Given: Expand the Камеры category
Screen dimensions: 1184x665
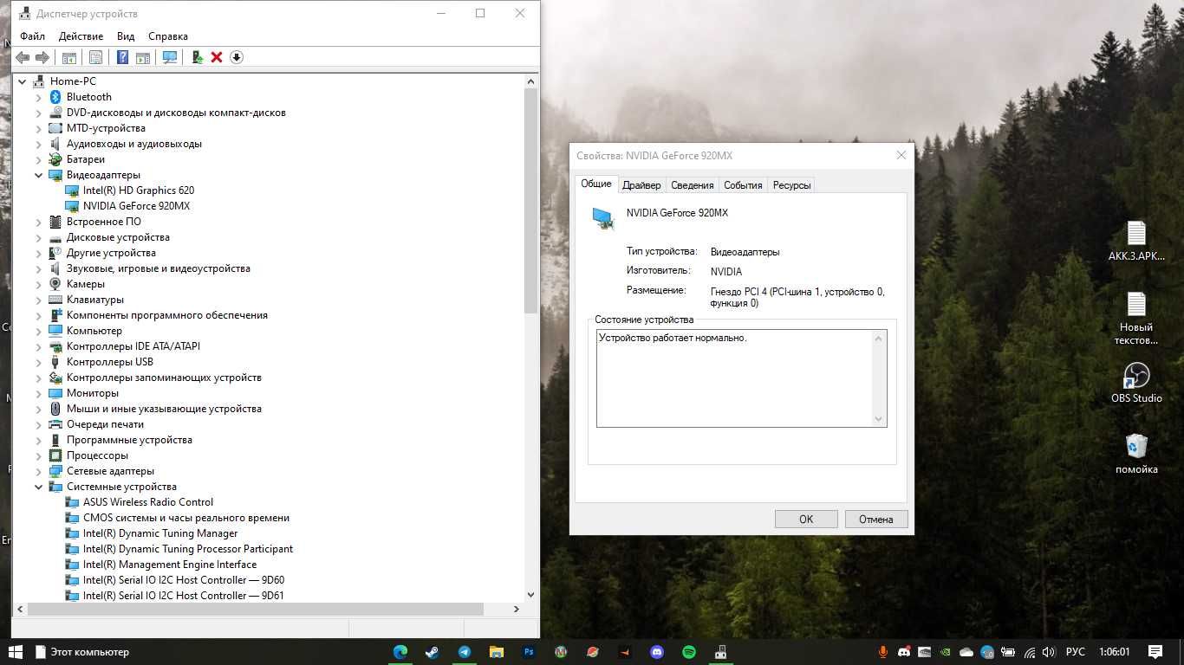Looking at the screenshot, I should 38,284.
